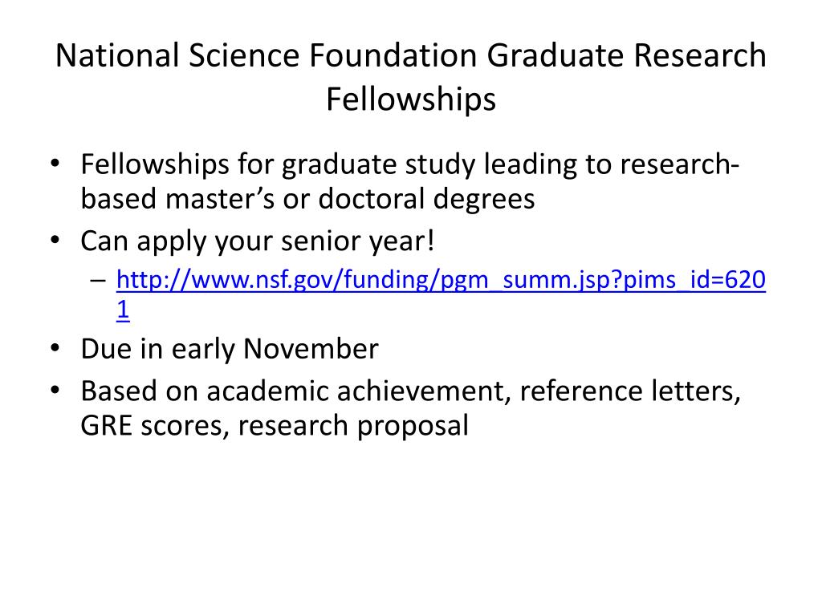
Task: Click the bullet dot before 'Fellowships for graduate'
Action: coord(55,164)
